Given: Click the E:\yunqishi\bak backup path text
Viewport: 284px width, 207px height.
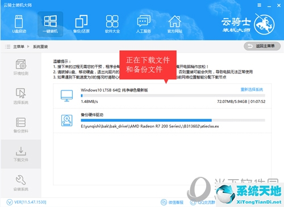Looking at the screenshot, I should tap(150, 126).
